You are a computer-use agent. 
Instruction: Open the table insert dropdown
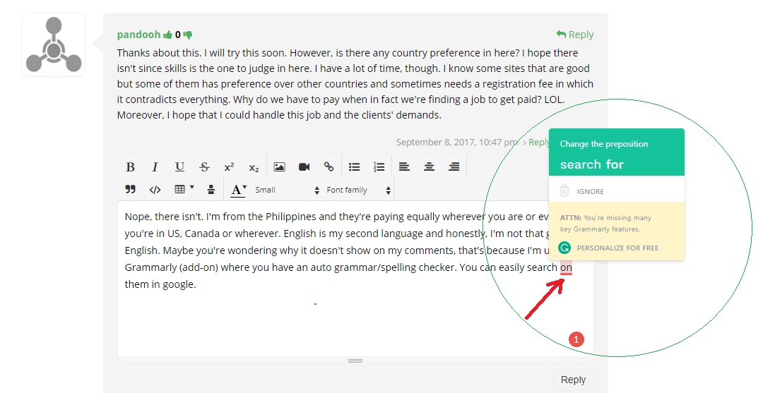click(184, 189)
